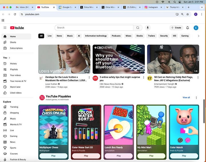Open the CBC News Bluetooth thumbnail
Viewport: 206px width, 162px height.
(119, 59)
